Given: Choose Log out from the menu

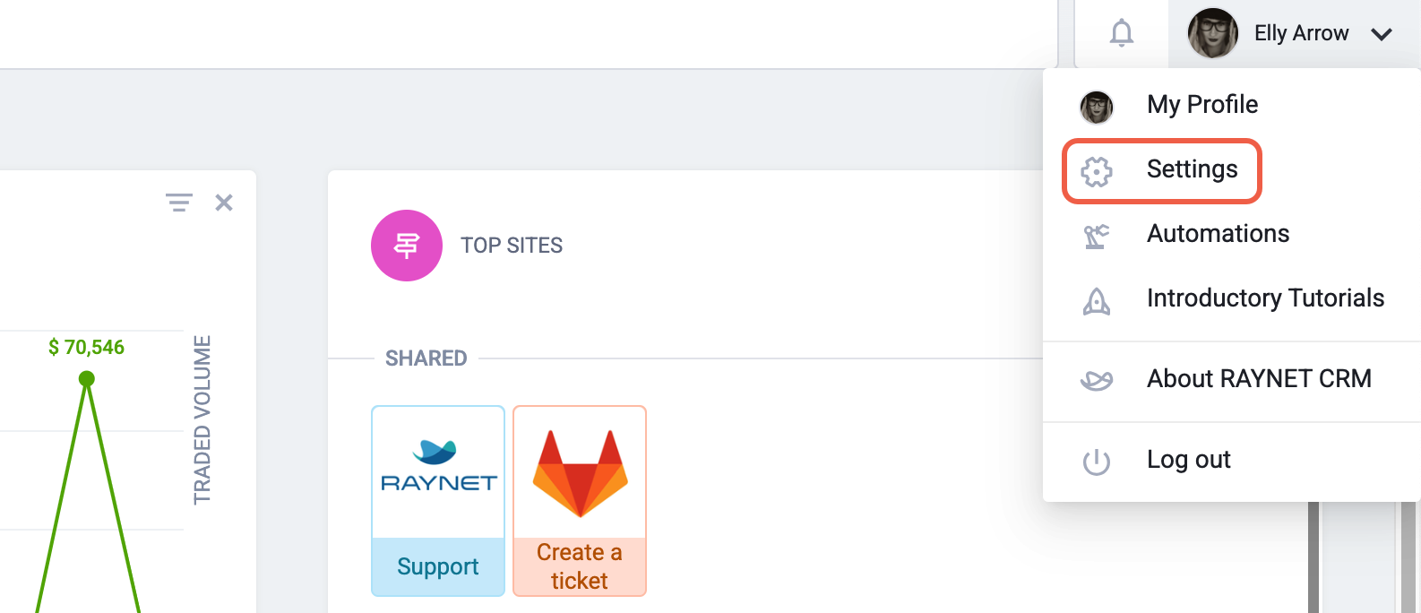Looking at the screenshot, I should (x=1188, y=460).
